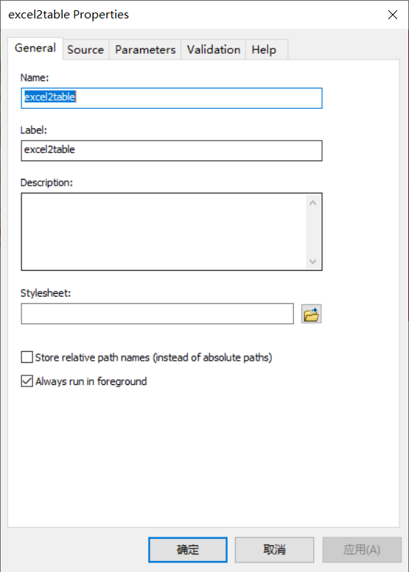Open the Parameters tab
Screen dimensions: 409x572
(145, 49)
